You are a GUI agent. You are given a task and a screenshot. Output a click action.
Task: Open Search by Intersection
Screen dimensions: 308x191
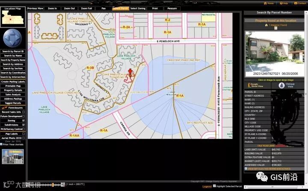(13, 77)
